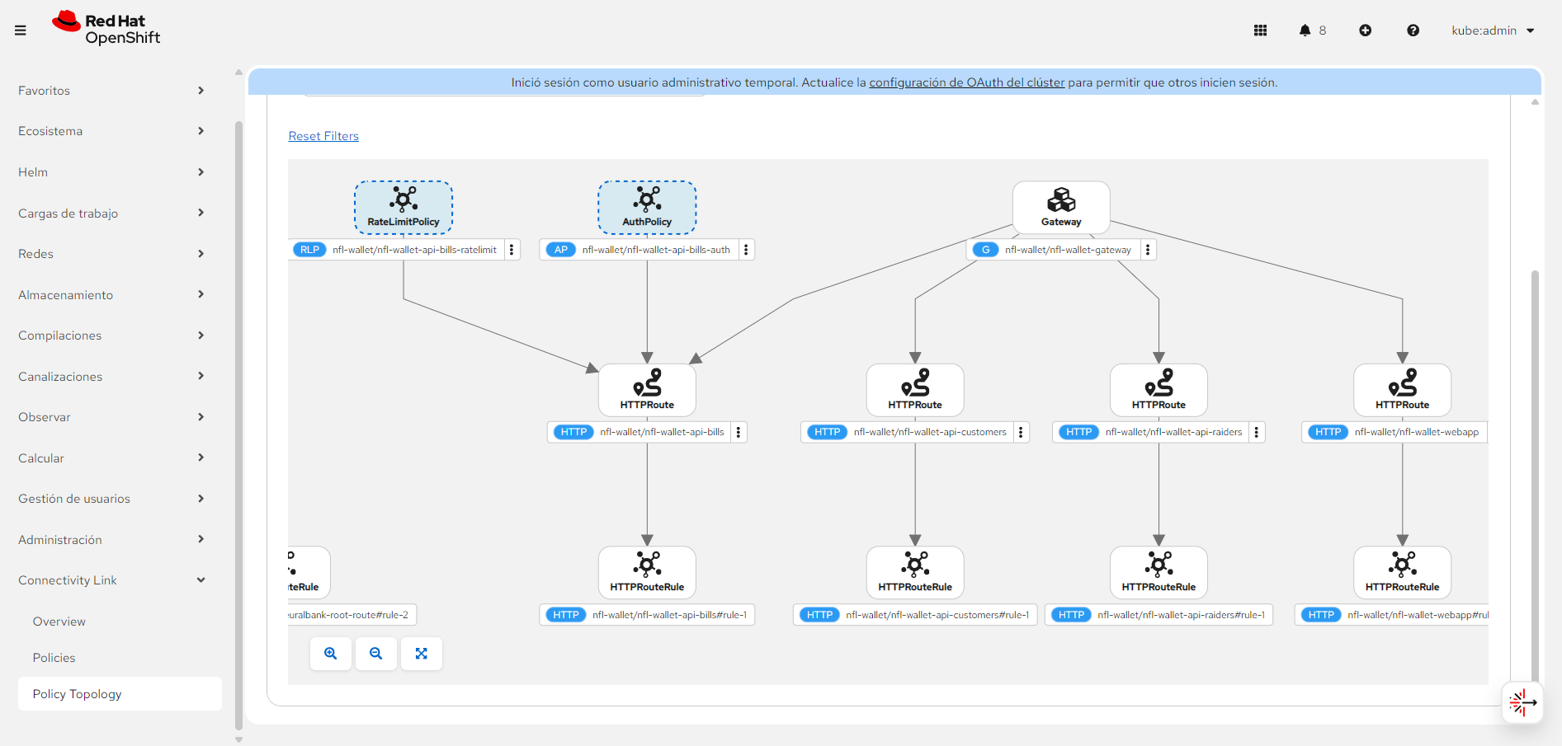Open Overview under Connectivity Link
The height and width of the screenshot is (746, 1562).
coord(59,622)
